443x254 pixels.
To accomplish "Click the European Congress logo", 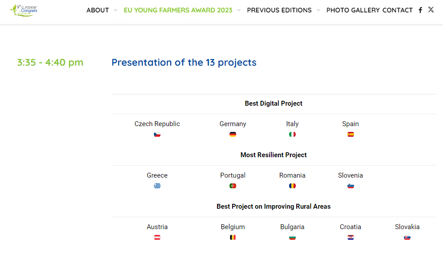I will point(24,10).
